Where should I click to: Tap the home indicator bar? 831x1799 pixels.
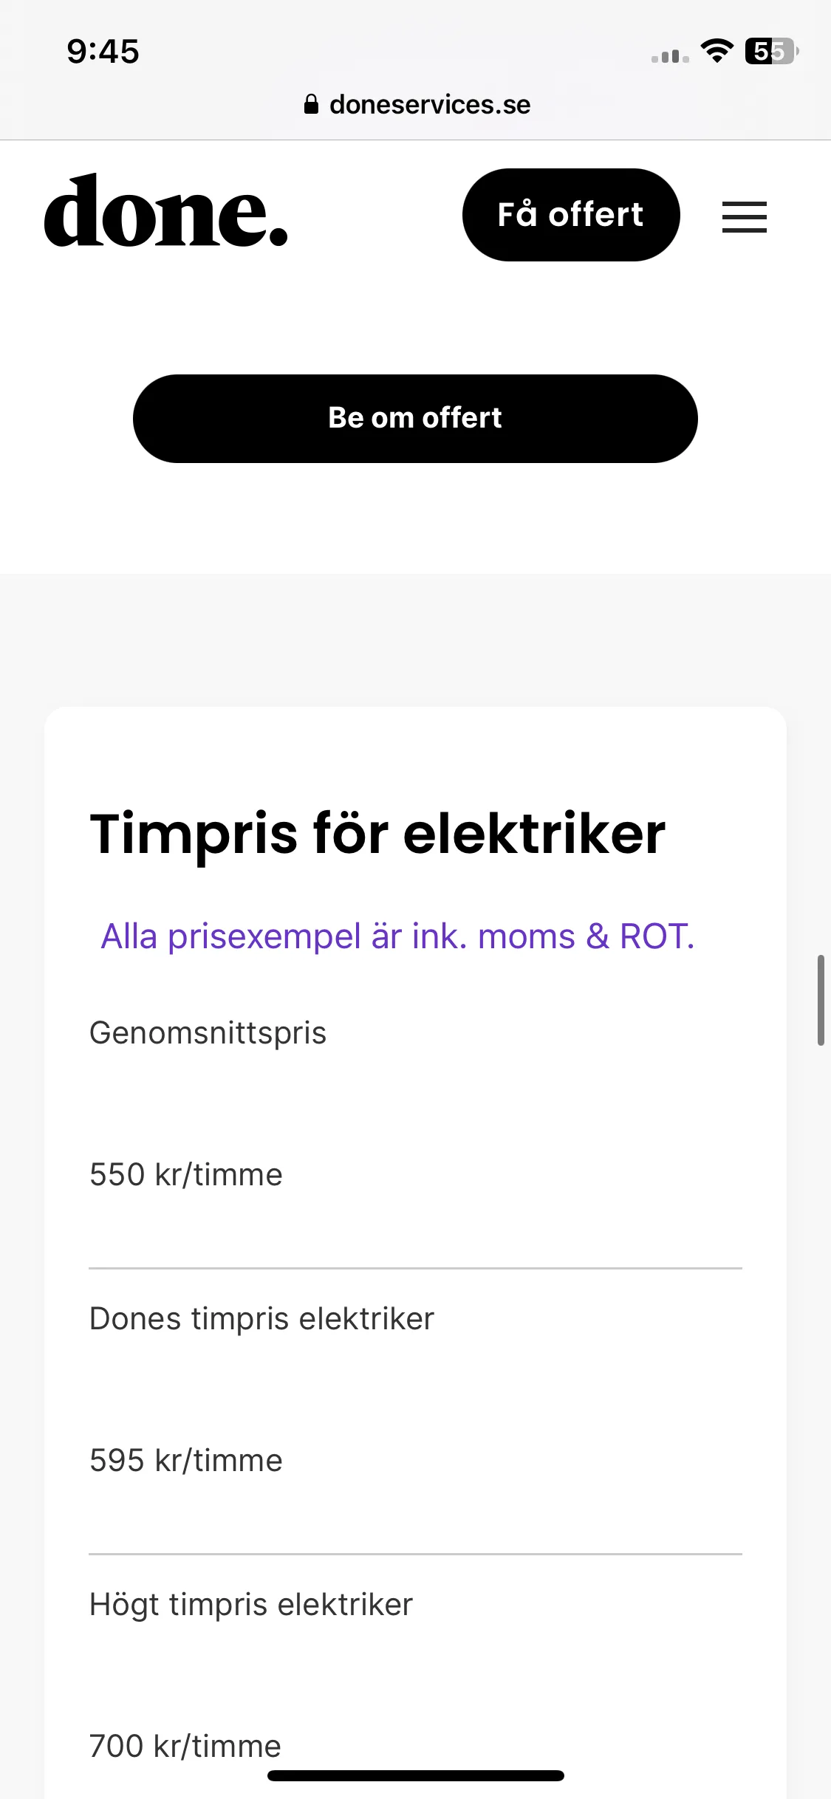416,1775
